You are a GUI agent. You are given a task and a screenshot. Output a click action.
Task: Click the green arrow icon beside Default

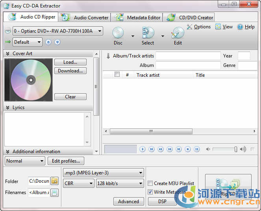[x=8, y=42]
